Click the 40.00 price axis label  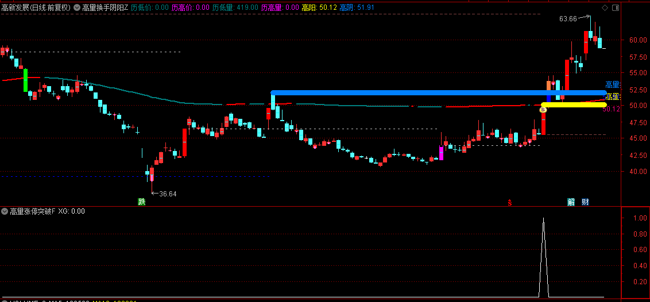[637, 171]
